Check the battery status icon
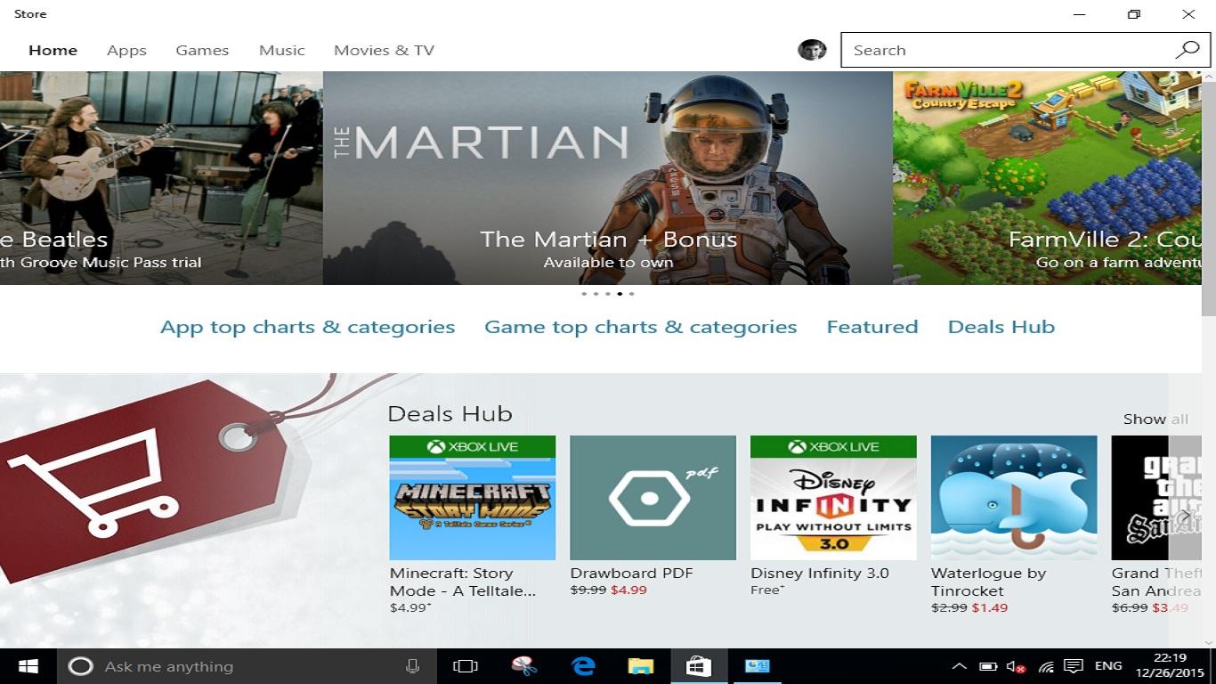This screenshot has height=684, width=1216. [988, 666]
